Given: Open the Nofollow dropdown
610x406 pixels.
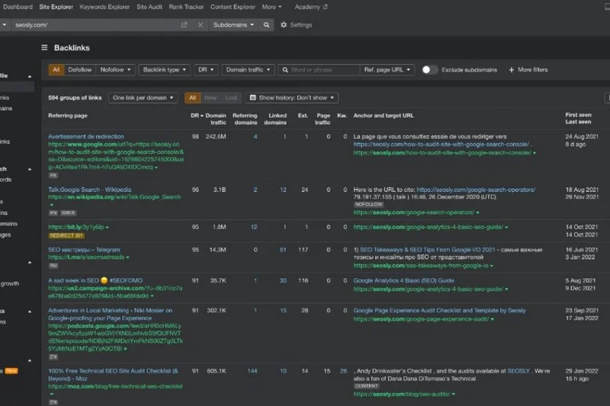Looking at the screenshot, I should (x=116, y=69).
